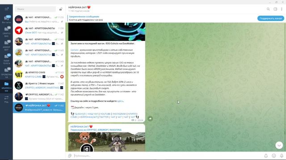Viewport: 286px width, 160px height.
Task: Open the CRYPTO folder in sidebar
Action: point(6,32)
